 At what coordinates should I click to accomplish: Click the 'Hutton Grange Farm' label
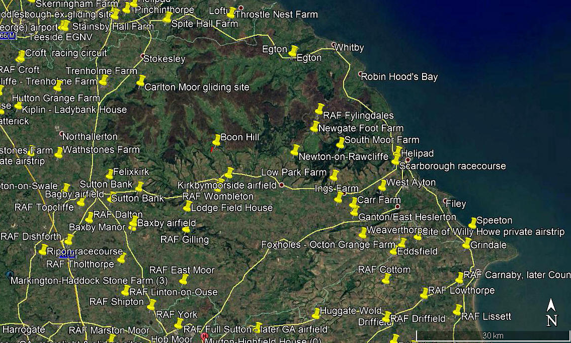(56, 98)
